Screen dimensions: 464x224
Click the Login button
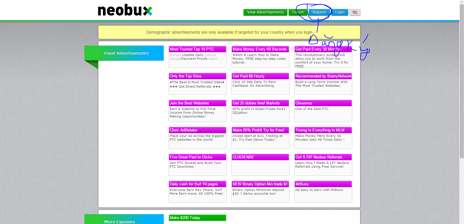[x=339, y=12]
